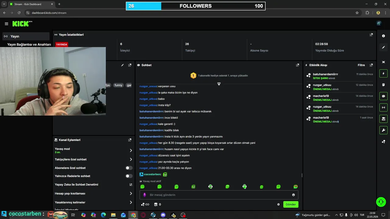Insert the first green smiley emote
Viewport: 390px width, 219px height.
(x=142, y=186)
